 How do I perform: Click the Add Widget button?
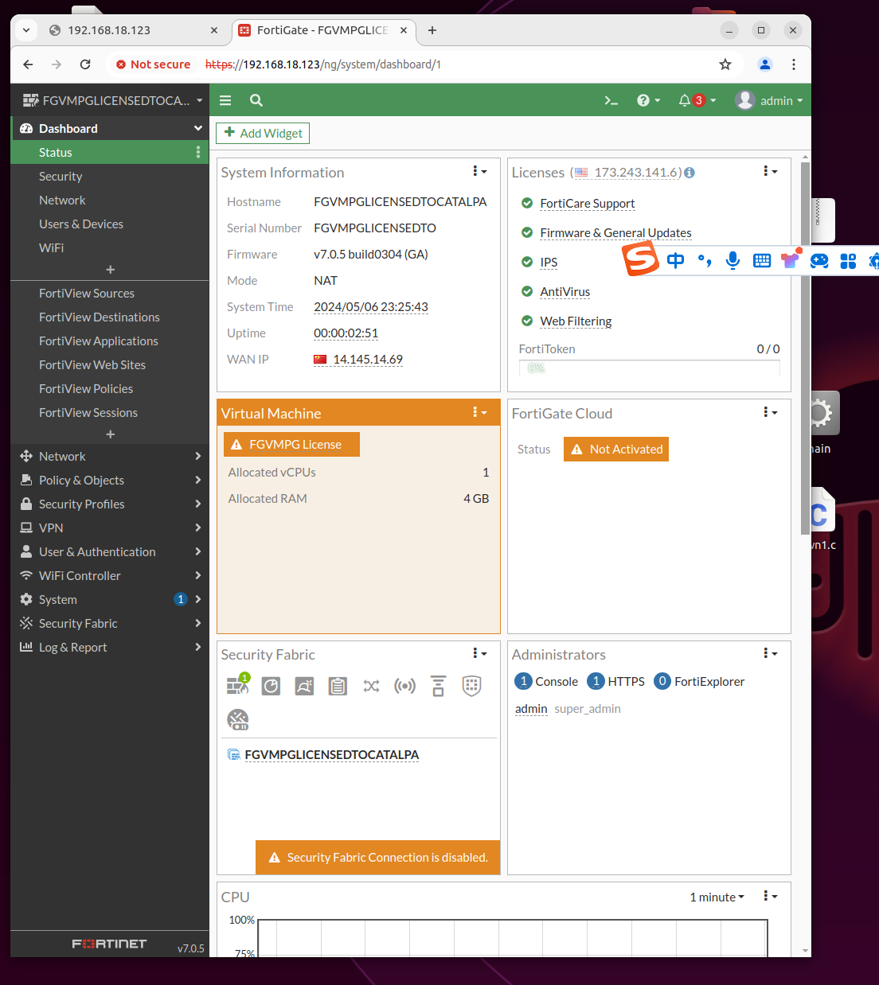(x=263, y=133)
